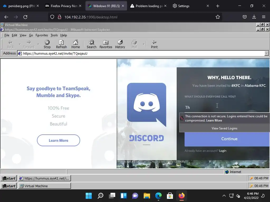Open the History toolbar button
Viewport: 270px width, 202px height.
[120, 44]
